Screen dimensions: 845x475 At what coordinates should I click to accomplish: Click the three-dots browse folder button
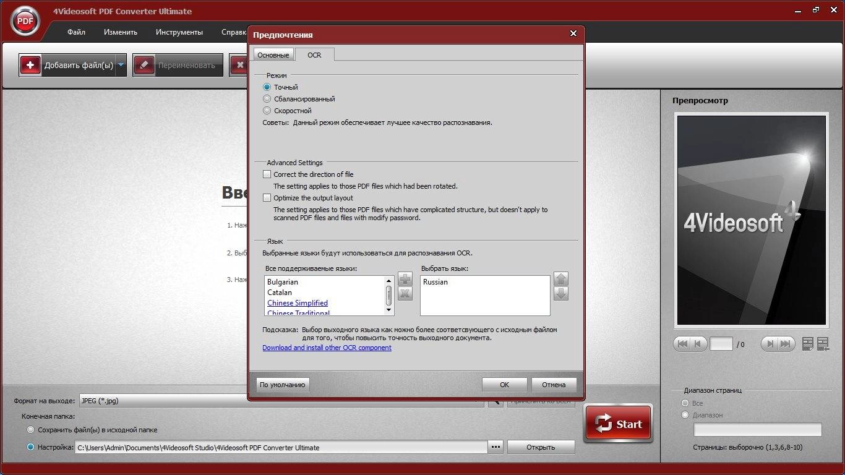[x=495, y=447]
